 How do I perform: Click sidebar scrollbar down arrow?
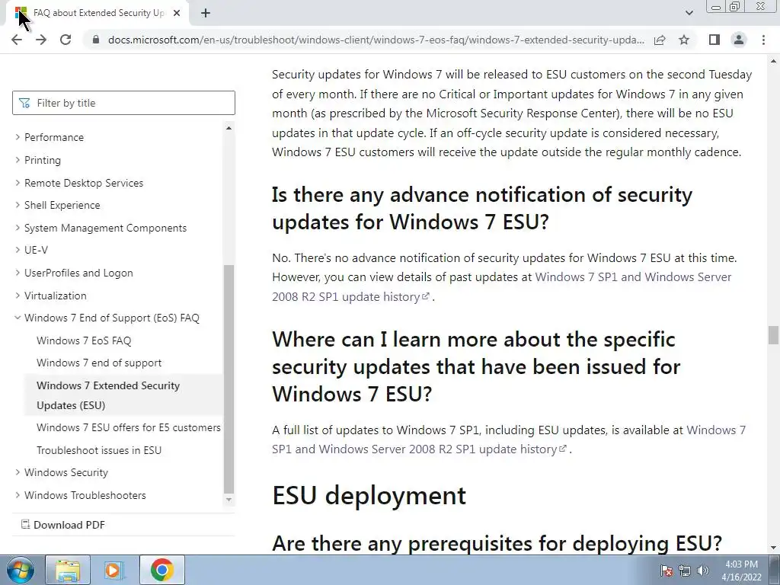coord(229,500)
